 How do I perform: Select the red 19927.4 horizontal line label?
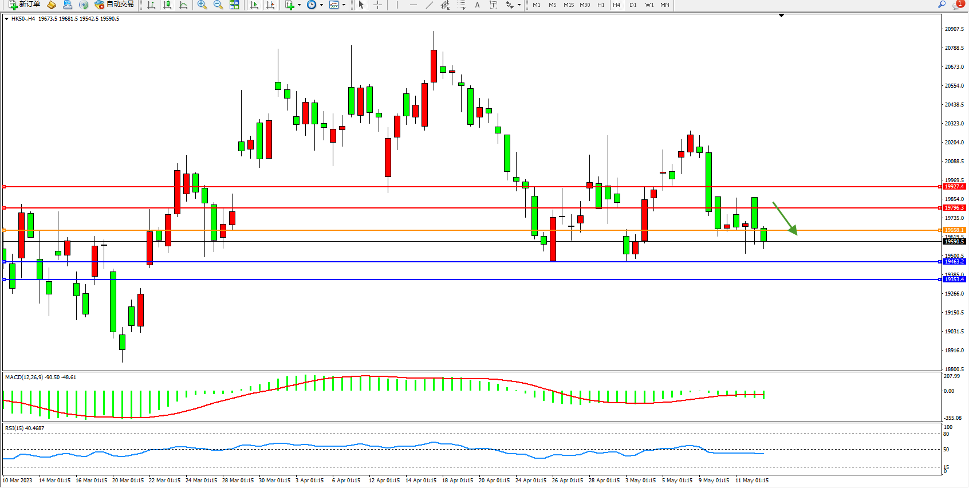point(954,187)
